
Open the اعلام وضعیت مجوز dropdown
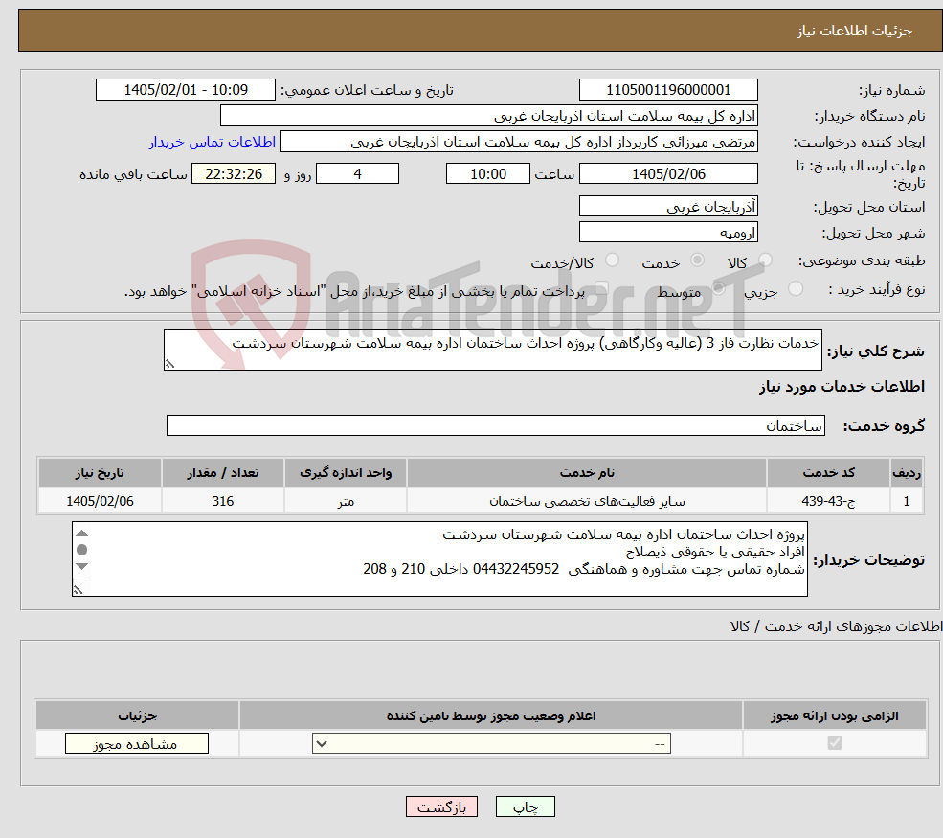pos(491,743)
